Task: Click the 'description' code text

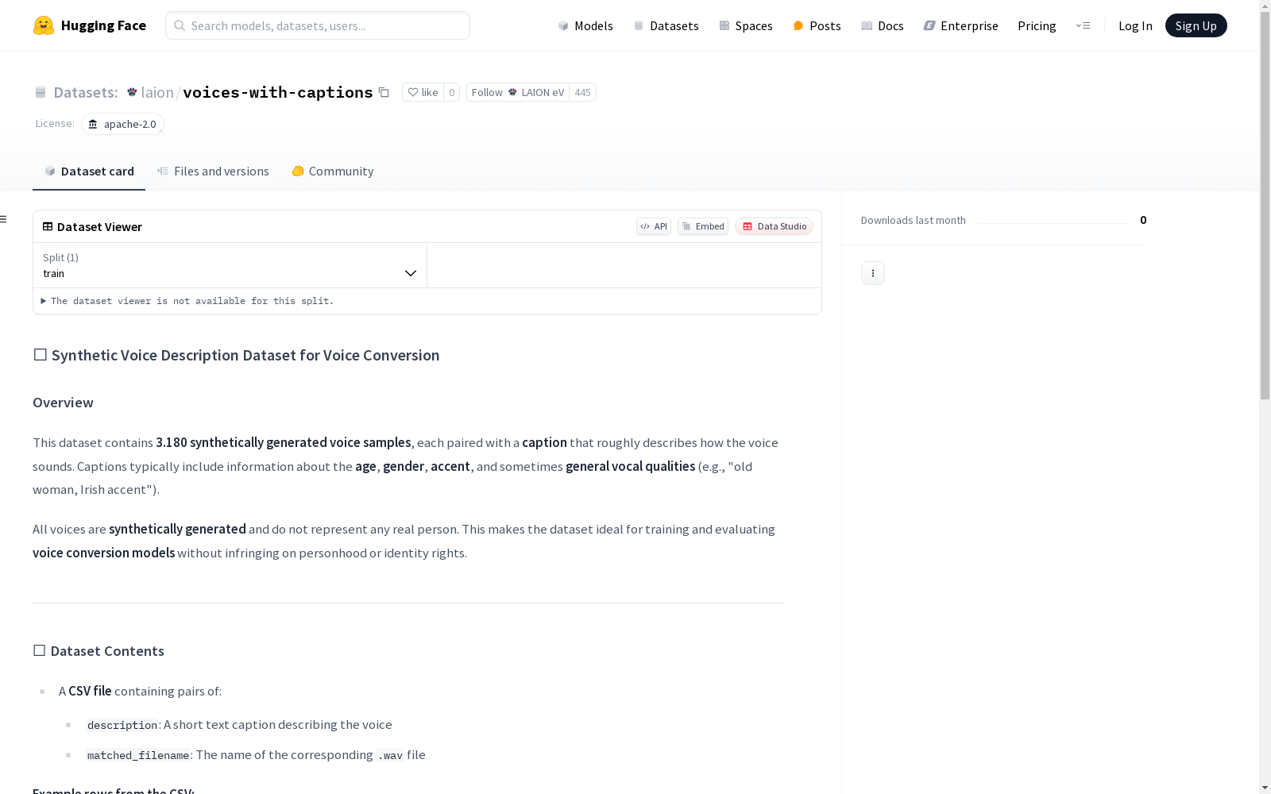Action: [122, 725]
